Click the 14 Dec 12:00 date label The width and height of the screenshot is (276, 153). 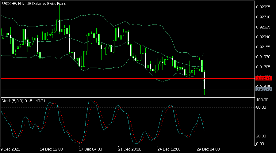51,149
